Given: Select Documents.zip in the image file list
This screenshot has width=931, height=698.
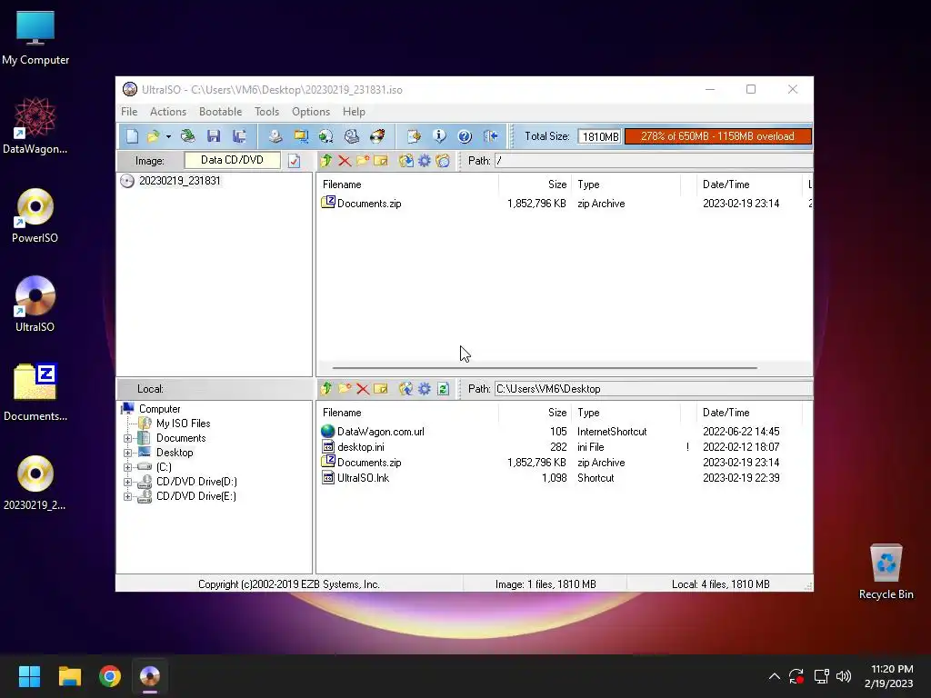Looking at the screenshot, I should tap(369, 204).
